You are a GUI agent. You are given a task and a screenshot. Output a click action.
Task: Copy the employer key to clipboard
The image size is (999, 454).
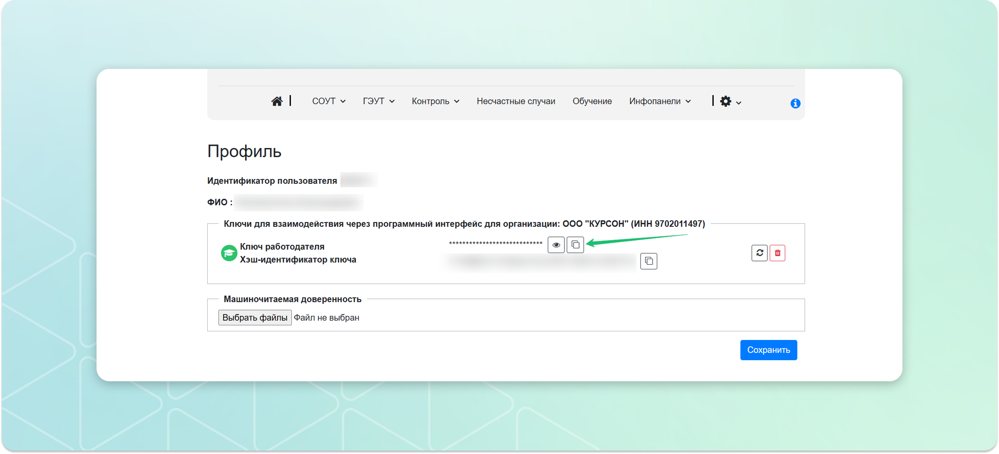[x=575, y=245]
